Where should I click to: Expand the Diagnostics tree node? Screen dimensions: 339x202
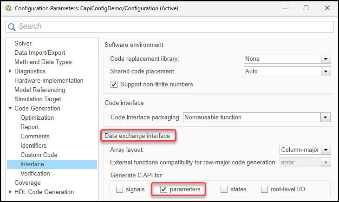pyautogui.click(x=10, y=72)
